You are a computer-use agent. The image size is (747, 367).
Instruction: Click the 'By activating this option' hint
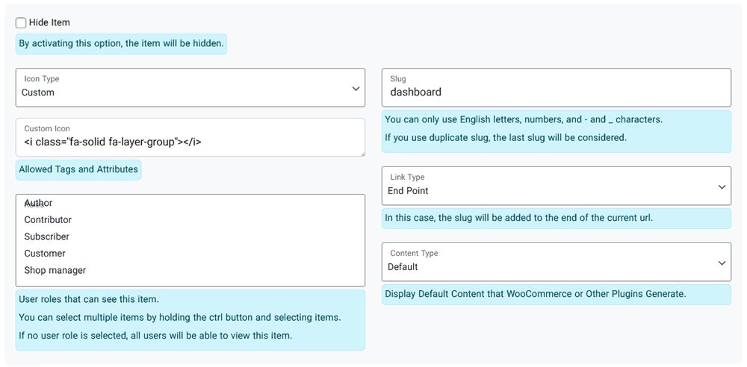click(x=121, y=44)
